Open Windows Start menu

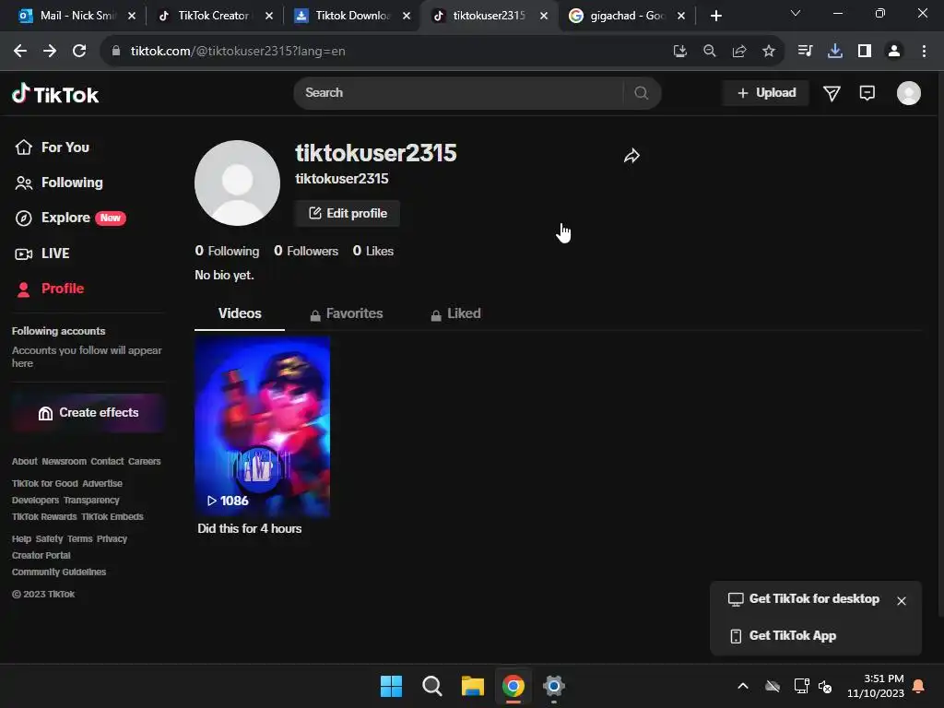pyautogui.click(x=391, y=686)
